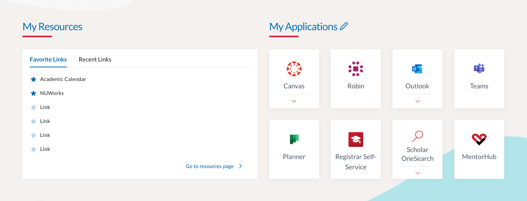
Task: Launch the Planner app icon
Action: click(294, 139)
